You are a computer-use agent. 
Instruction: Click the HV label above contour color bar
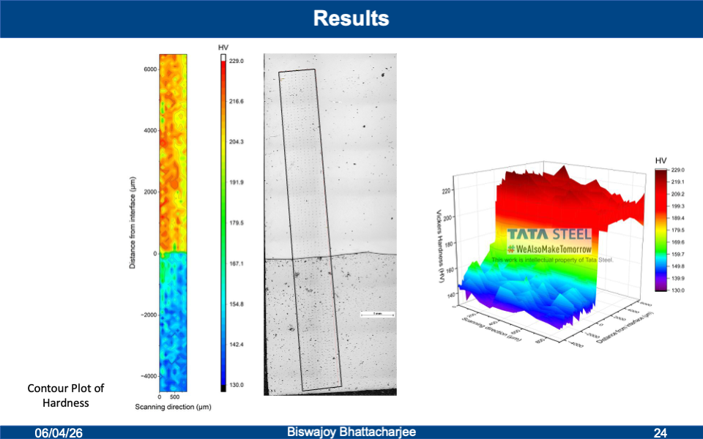click(x=223, y=48)
